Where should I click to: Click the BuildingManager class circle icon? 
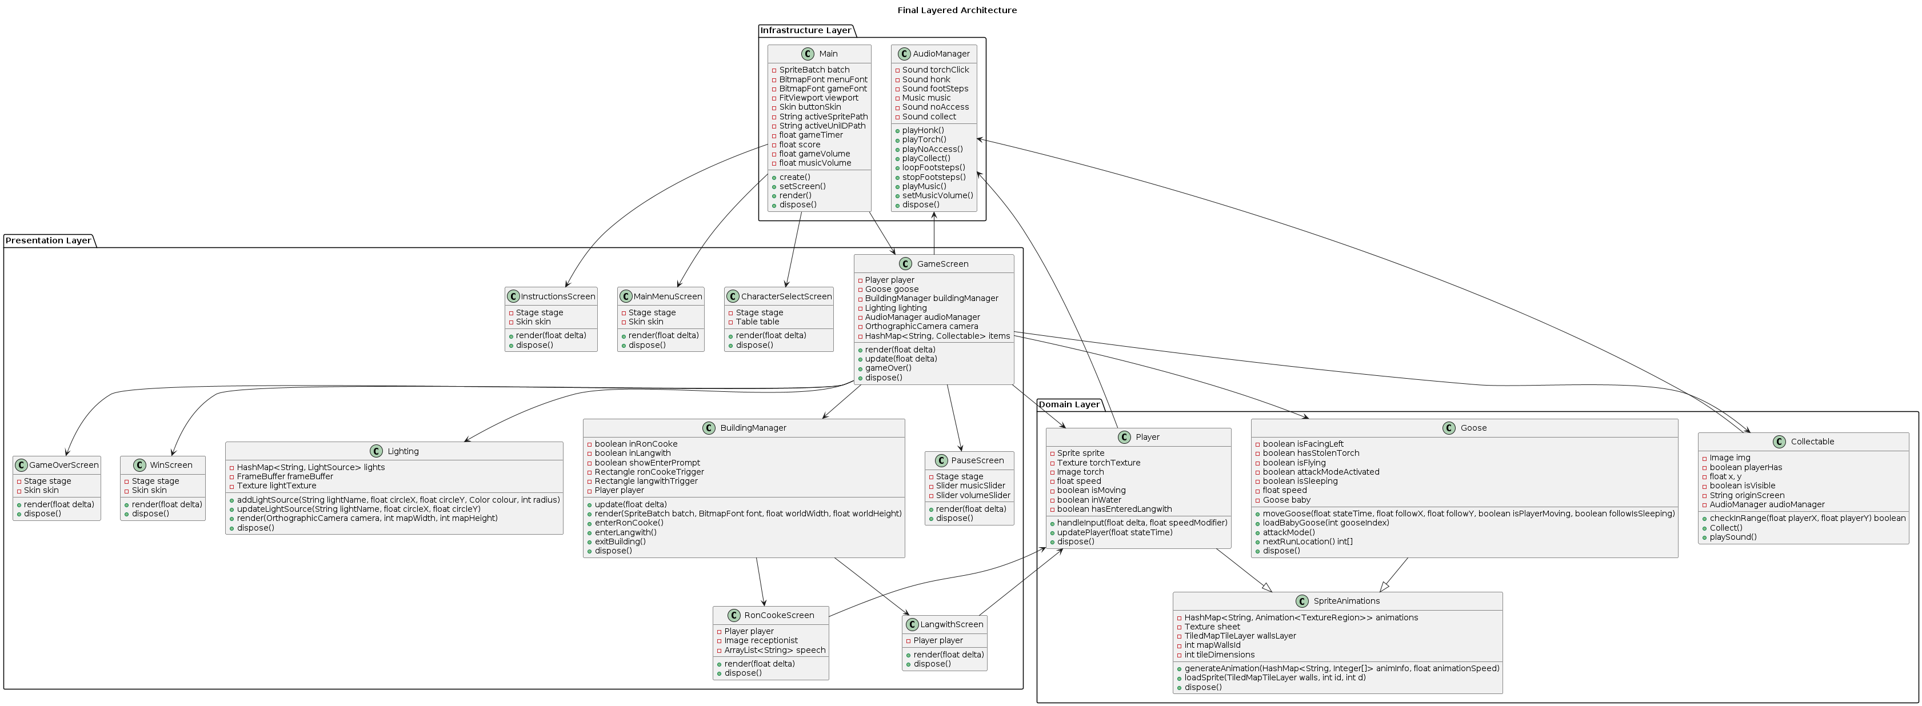click(708, 428)
